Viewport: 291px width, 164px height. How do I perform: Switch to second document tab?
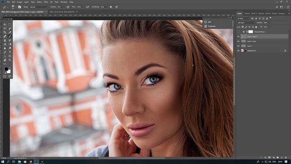pyautogui.click(x=62, y=12)
